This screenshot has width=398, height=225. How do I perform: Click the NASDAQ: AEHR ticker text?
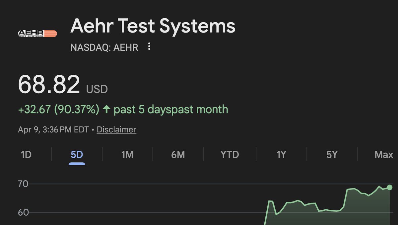point(104,47)
